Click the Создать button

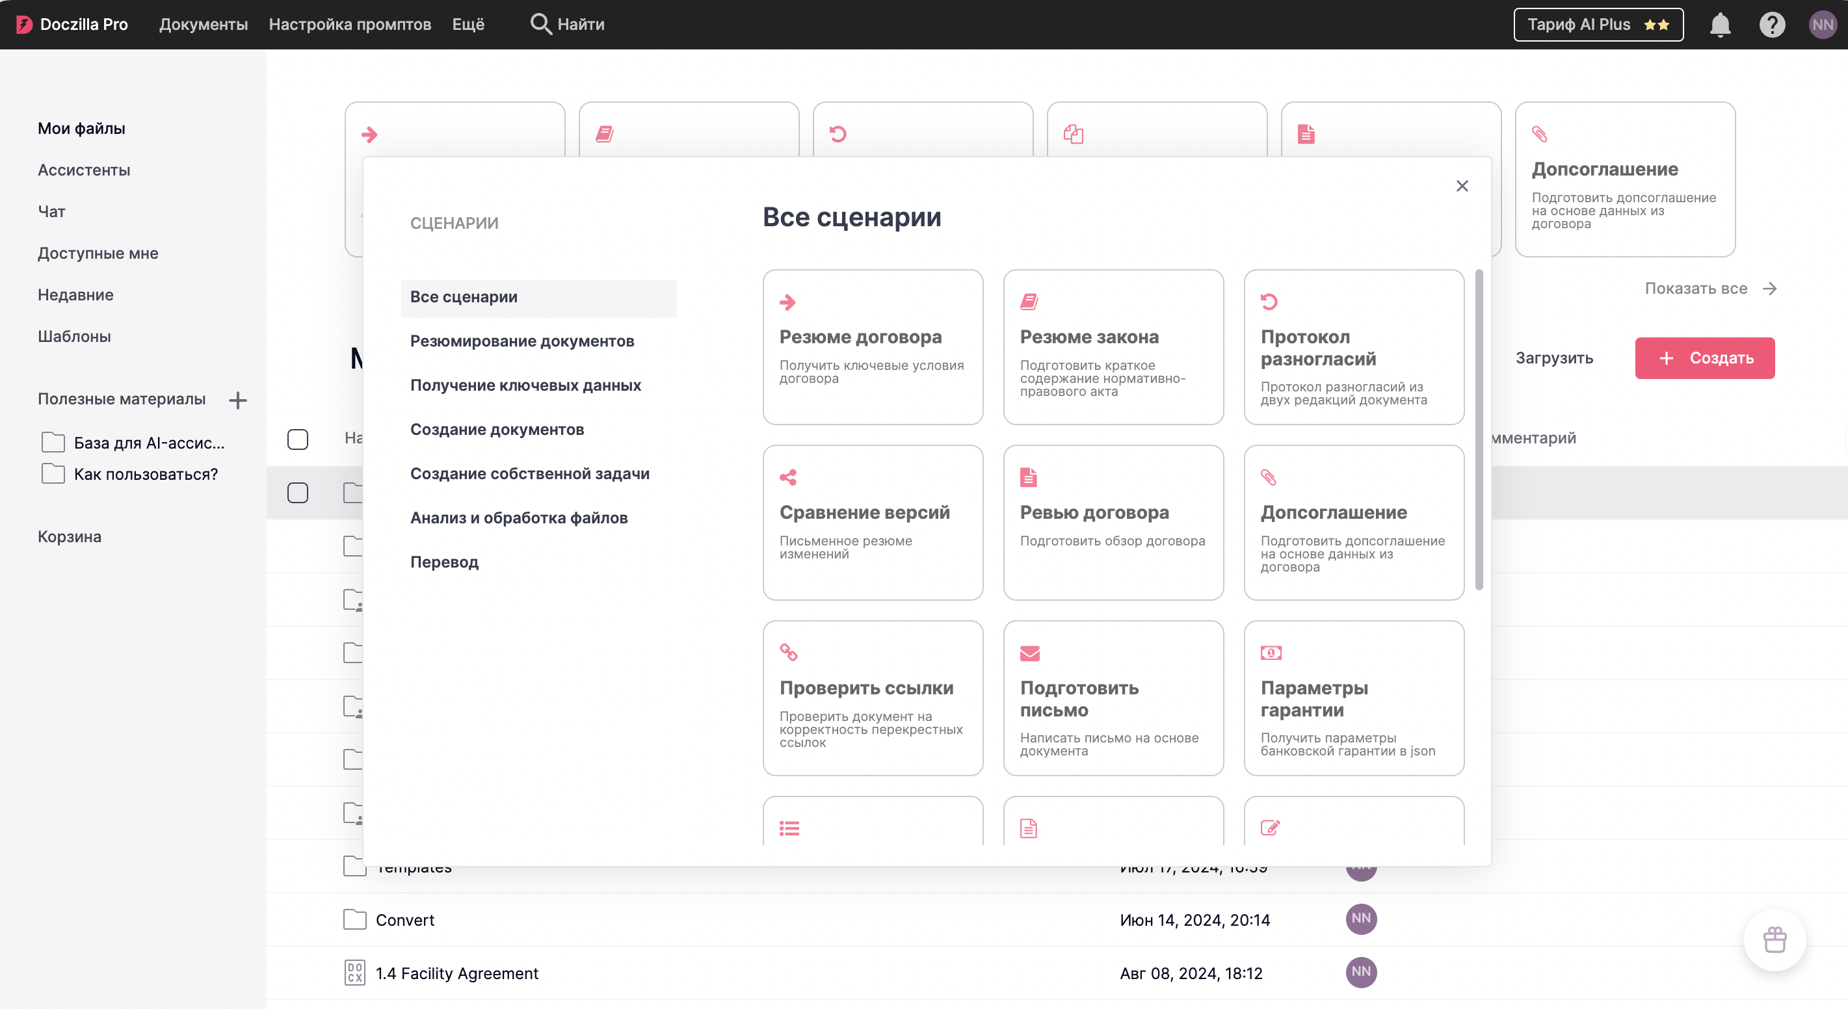click(1704, 358)
